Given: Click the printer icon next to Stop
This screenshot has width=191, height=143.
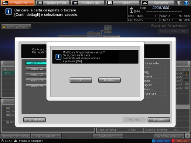Looking at the screenshot, I should [x=132, y=8].
